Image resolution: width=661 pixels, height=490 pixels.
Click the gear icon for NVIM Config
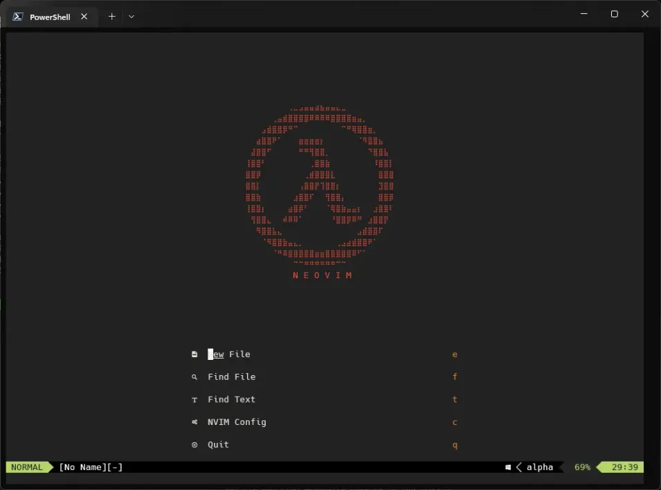pos(194,421)
